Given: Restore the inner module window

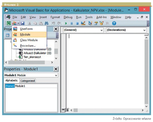Looking at the screenshot, I should [142, 17].
